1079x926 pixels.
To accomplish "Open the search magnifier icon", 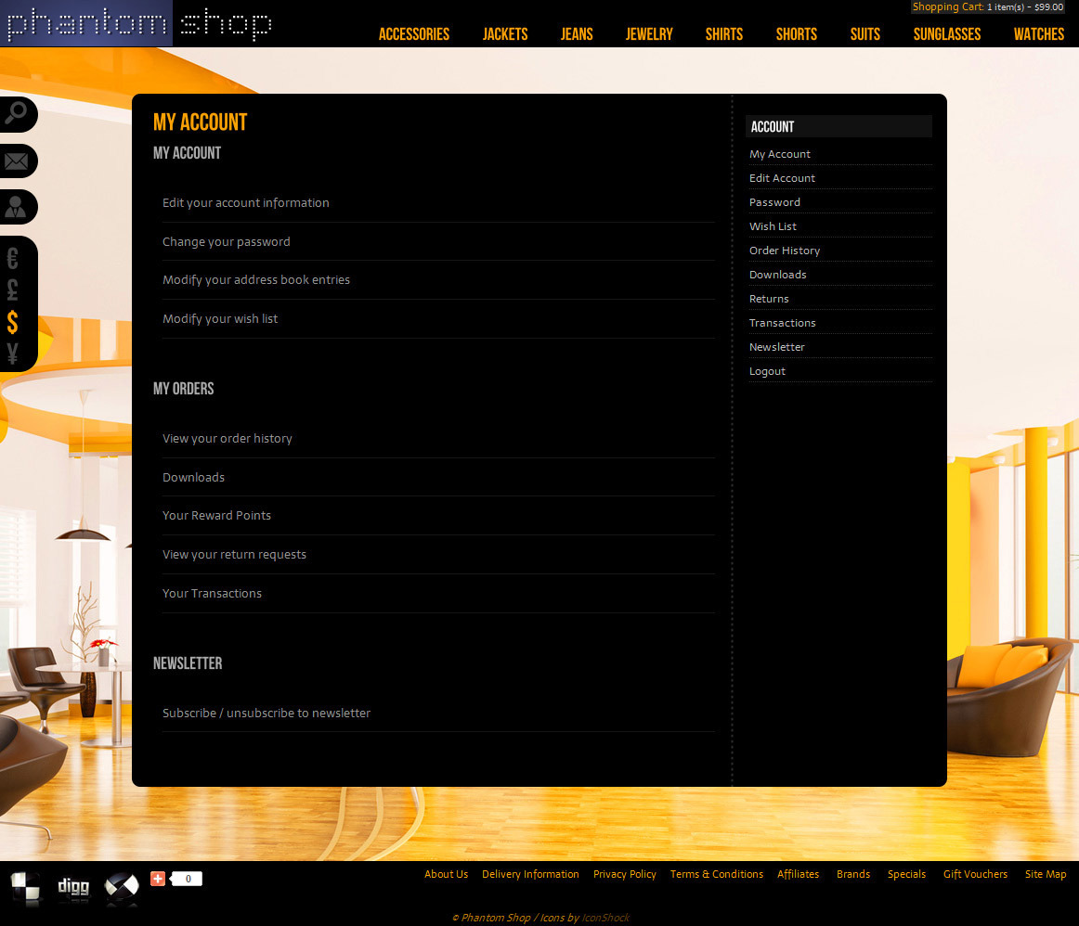I will pyautogui.click(x=16, y=113).
